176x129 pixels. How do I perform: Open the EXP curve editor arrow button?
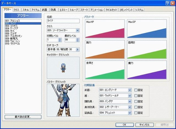pyautogui.click(x=78, y=50)
